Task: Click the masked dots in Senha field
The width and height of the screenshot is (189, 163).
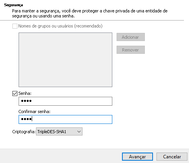Action: (26, 101)
